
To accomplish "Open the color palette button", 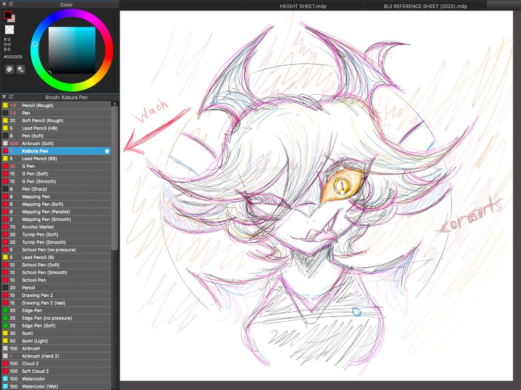I will [9, 69].
